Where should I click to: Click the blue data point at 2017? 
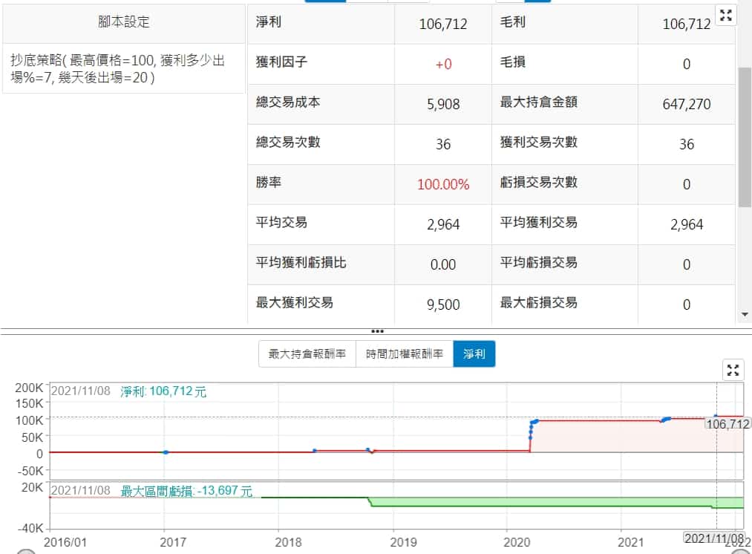click(166, 452)
